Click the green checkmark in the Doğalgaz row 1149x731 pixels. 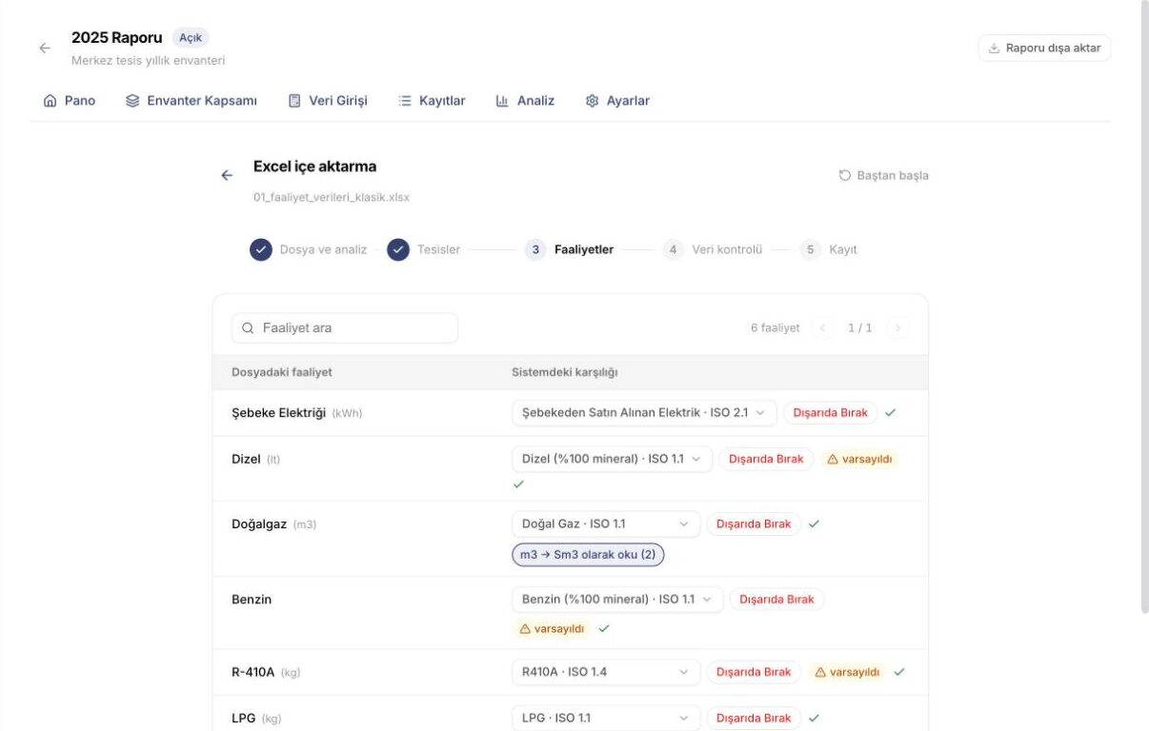(814, 524)
